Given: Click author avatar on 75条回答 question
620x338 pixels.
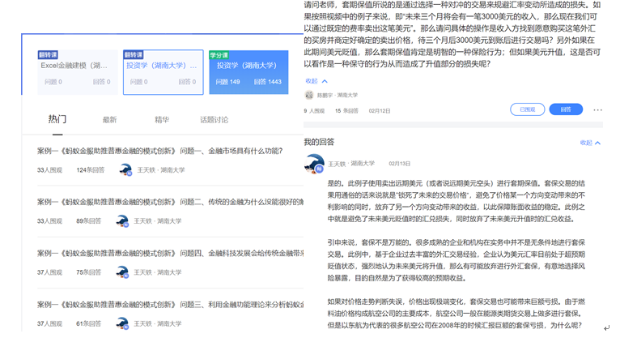Looking at the screenshot, I should pos(122,272).
